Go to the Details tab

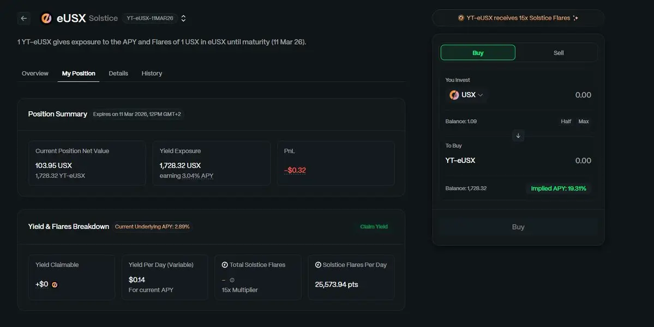tap(118, 73)
